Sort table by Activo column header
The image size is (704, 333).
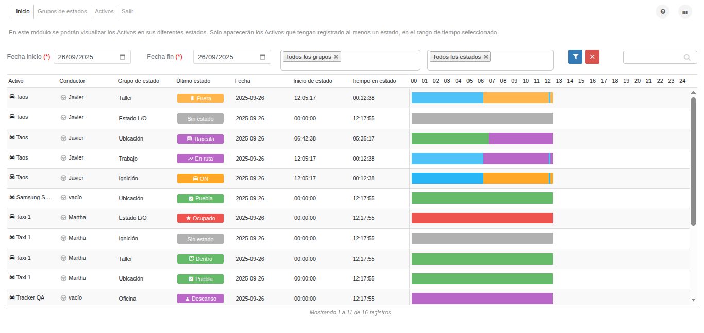point(16,81)
